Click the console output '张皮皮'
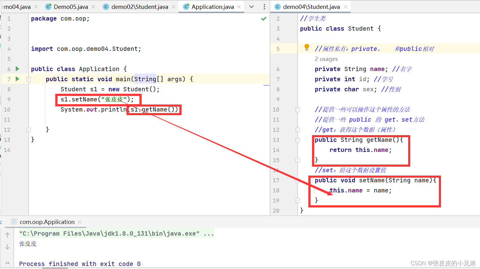 coord(28,244)
